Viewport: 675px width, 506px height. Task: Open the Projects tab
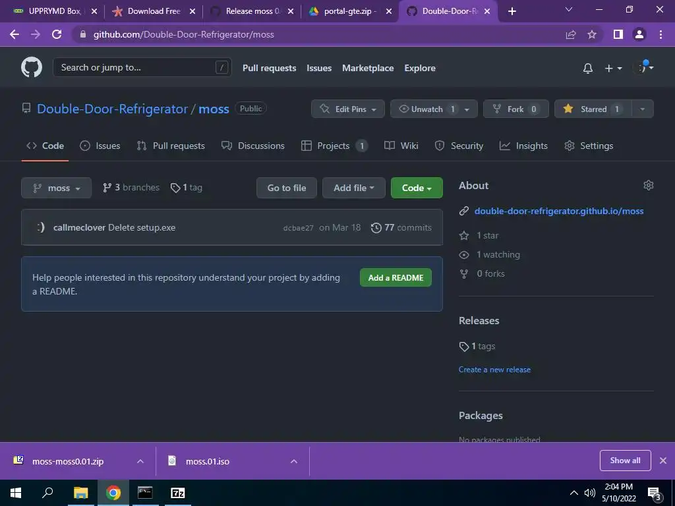334,146
